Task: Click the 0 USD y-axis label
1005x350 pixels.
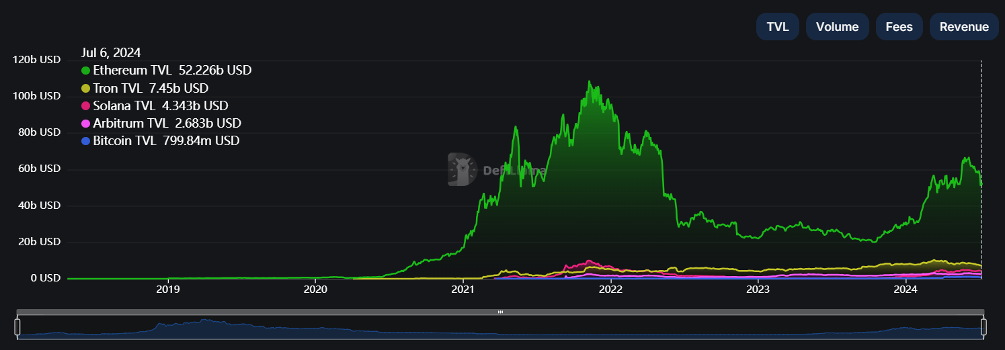Action: coord(44,277)
